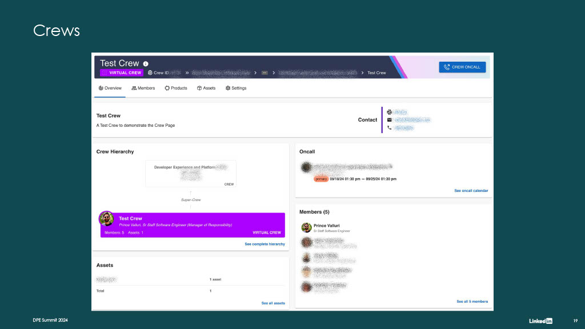Switch to the Products tab
Image resolution: width=585 pixels, height=329 pixels.
[x=176, y=89]
